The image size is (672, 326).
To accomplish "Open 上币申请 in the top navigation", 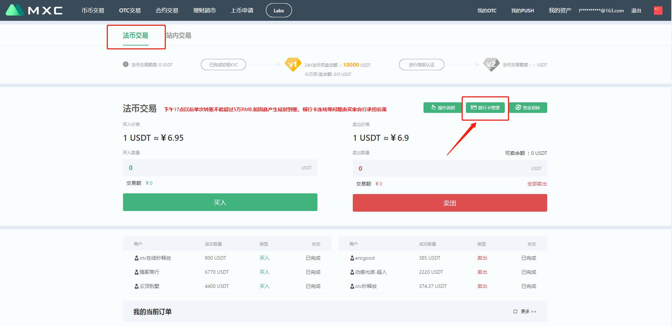I will [x=242, y=11].
